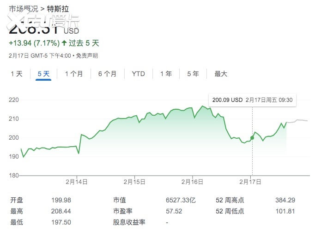Click the +13.94 (7.17%) price change text
This screenshot has width=315, height=231.
[34, 43]
